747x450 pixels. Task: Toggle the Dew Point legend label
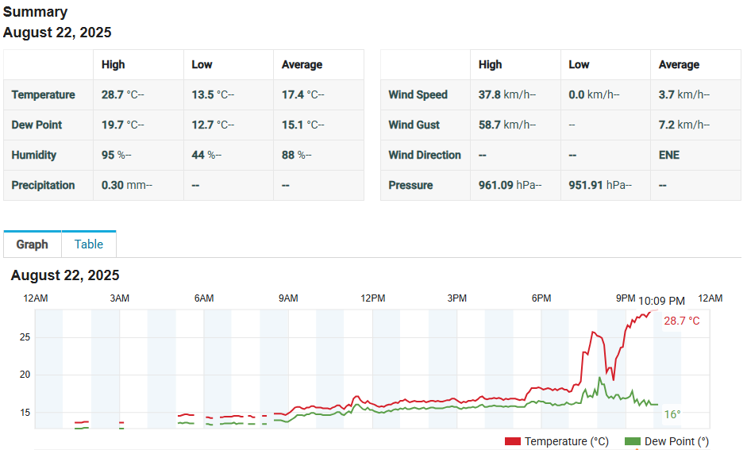click(676, 441)
